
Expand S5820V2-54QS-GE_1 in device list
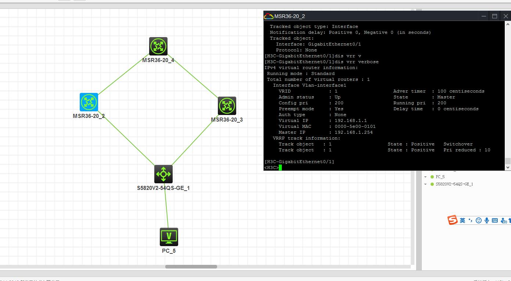pyautogui.click(x=425, y=184)
